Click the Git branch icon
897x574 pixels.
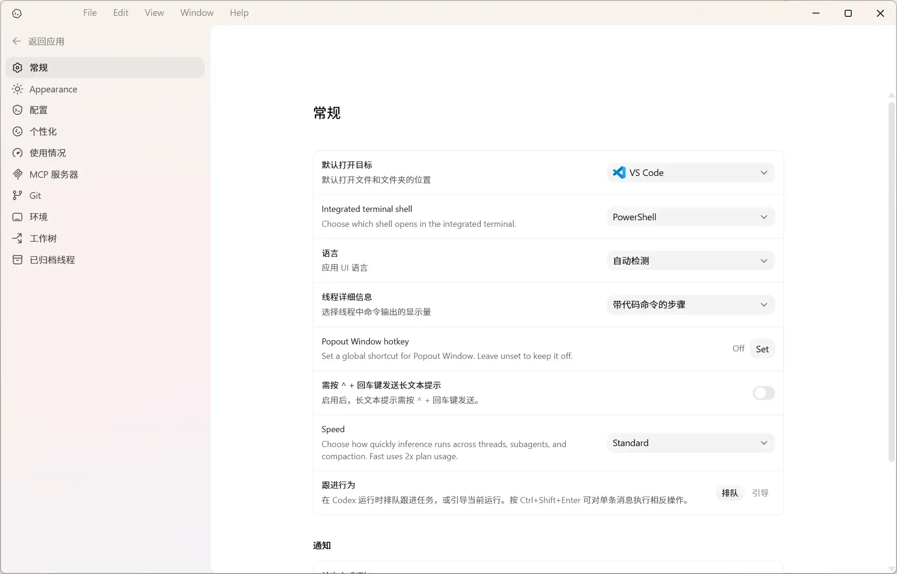click(17, 196)
